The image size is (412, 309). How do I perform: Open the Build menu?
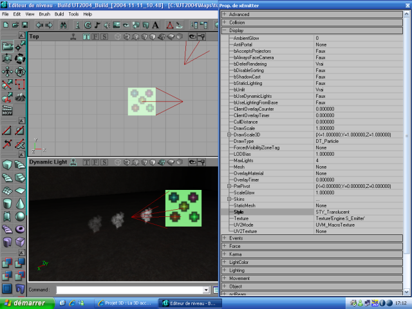(59, 14)
